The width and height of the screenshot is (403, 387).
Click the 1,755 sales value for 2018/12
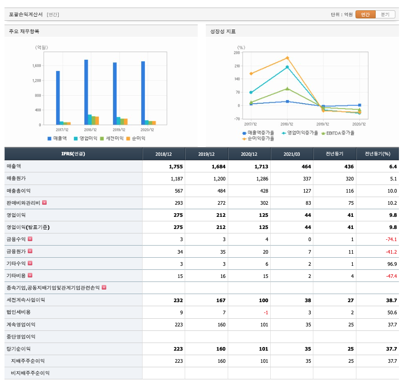click(x=176, y=167)
